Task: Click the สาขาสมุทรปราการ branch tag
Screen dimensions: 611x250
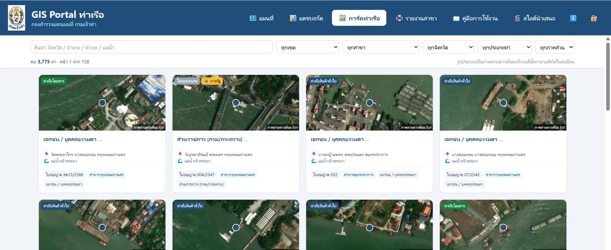Action: 359,175
